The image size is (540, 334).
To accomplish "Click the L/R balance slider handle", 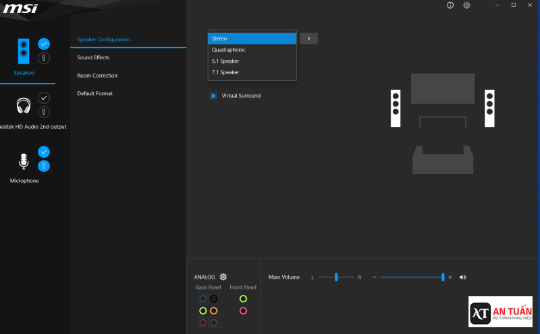I will coord(335,277).
